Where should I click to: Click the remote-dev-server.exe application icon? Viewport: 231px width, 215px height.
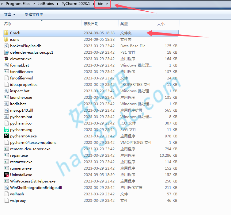[6, 149]
